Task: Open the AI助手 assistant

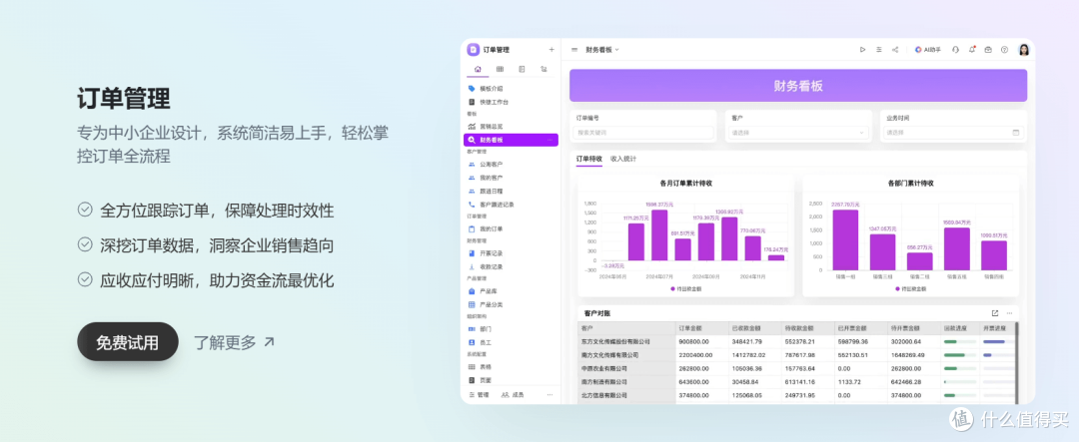Action: [x=927, y=50]
